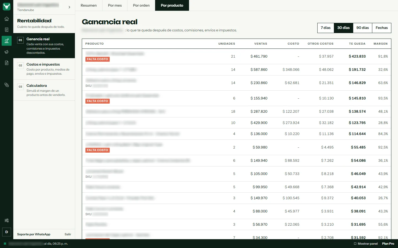The height and width of the screenshot is (248, 398).
Task: Select the 7 días range
Action: (326, 28)
